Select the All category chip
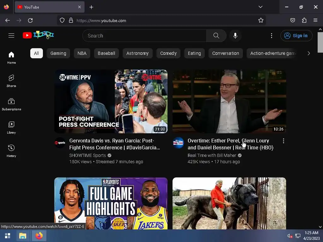Viewport: 323px width, 242px height. [x=37, y=53]
